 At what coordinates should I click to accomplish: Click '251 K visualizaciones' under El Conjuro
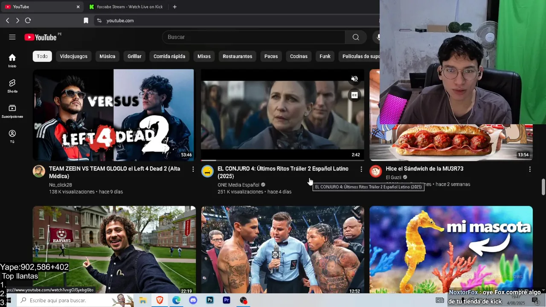tap(240, 192)
